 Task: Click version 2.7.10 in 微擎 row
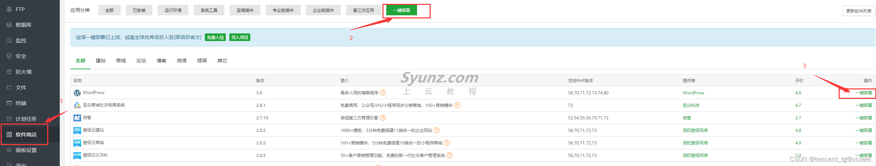[262, 118]
